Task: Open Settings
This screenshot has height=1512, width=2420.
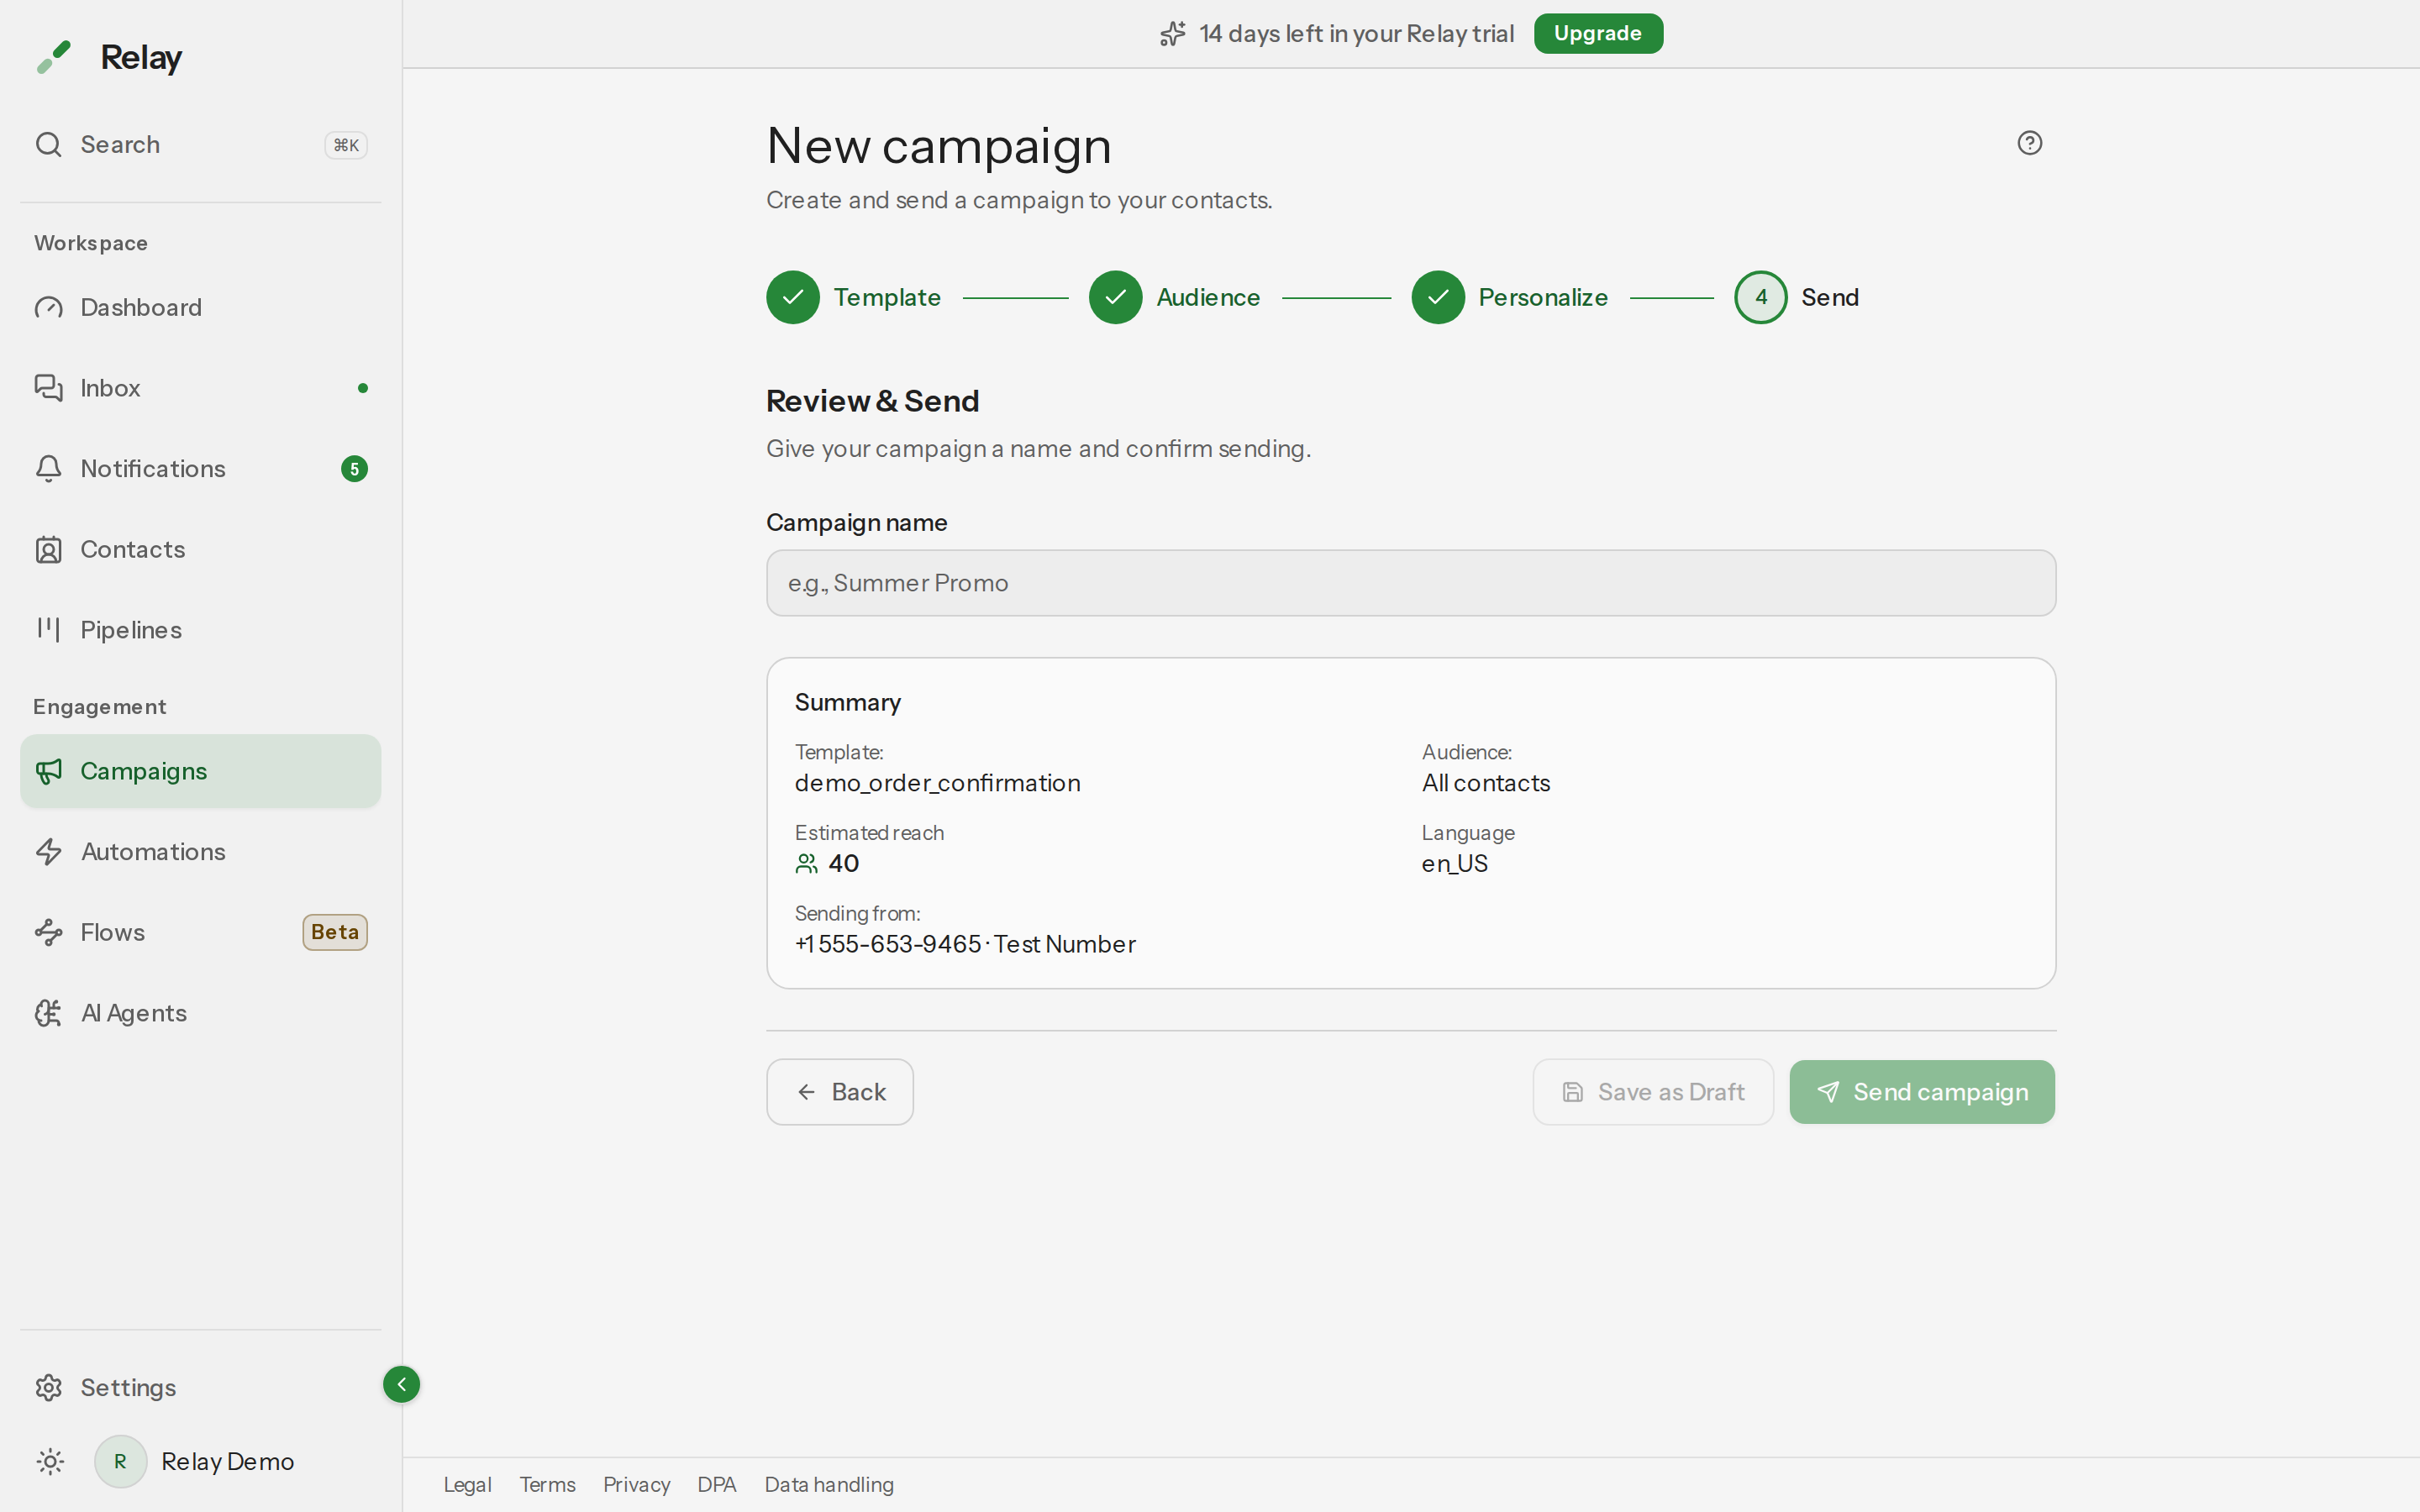Action: [200, 1388]
